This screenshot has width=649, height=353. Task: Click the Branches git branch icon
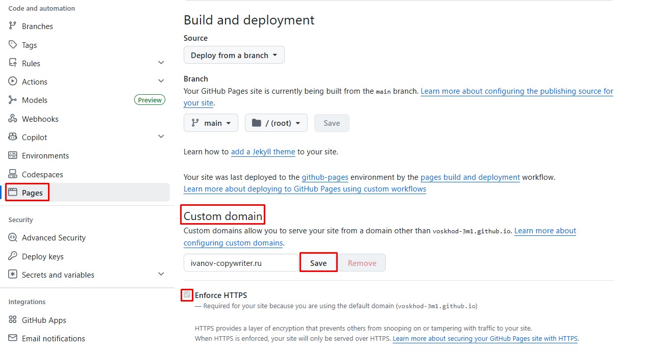(13, 26)
